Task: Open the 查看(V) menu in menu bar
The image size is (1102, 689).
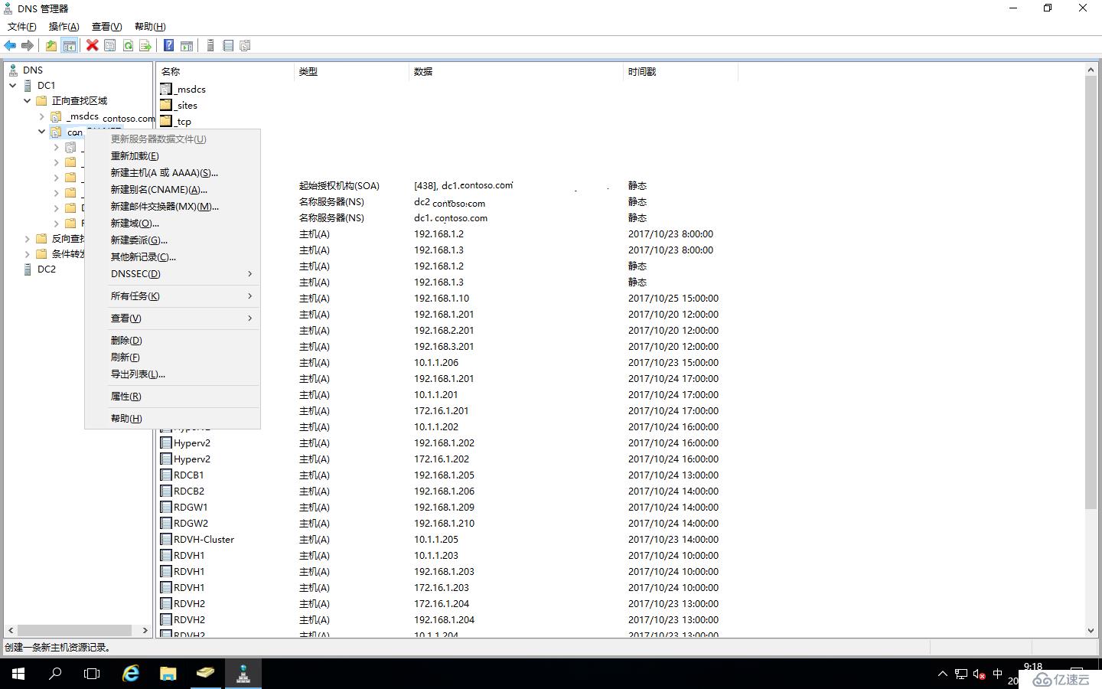Action: (106, 27)
